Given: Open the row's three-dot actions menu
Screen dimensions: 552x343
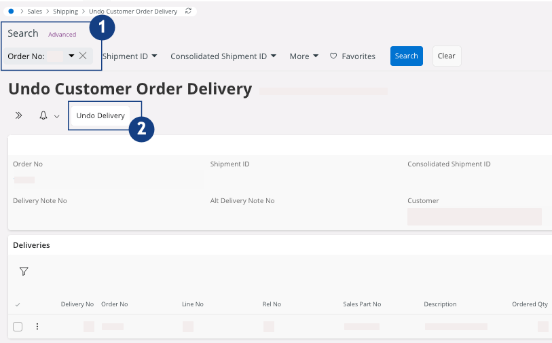Looking at the screenshot, I should [37, 327].
